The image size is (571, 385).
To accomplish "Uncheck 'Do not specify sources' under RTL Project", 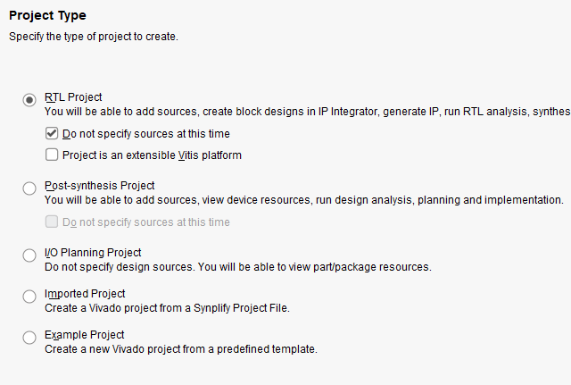I will click(x=52, y=134).
